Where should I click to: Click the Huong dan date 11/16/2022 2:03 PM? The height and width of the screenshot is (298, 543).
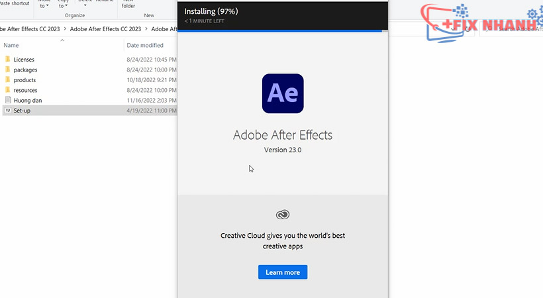pyautogui.click(x=152, y=101)
